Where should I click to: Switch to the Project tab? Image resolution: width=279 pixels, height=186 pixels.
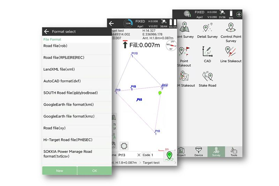(181, 152)
